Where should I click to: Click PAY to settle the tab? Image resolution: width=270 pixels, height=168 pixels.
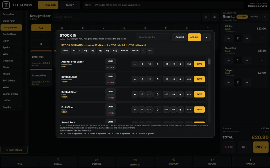[x=261, y=147]
